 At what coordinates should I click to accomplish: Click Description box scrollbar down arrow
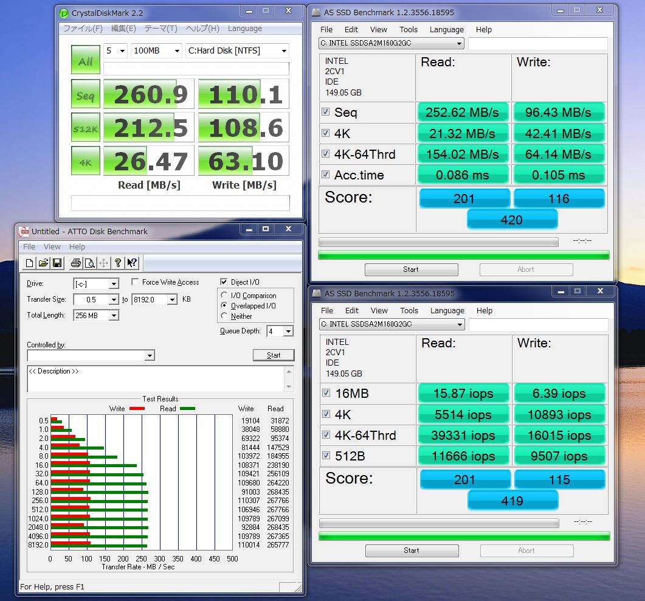click(289, 386)
